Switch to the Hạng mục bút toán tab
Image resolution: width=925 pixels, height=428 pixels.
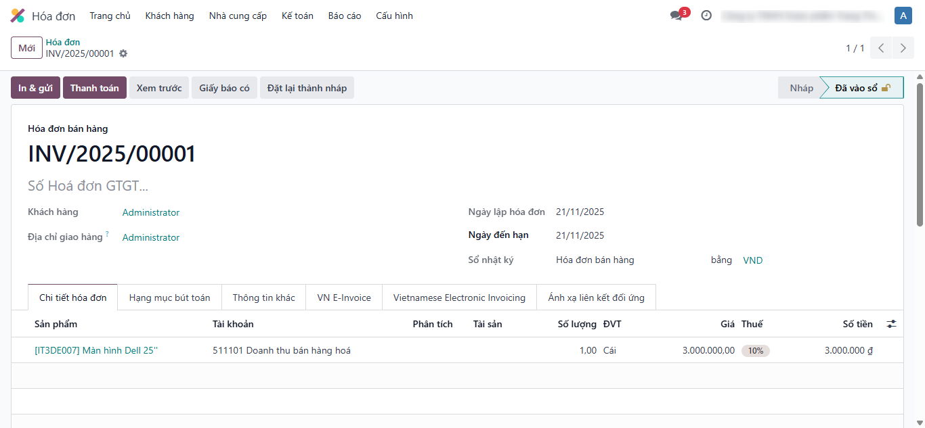point(169,298)
